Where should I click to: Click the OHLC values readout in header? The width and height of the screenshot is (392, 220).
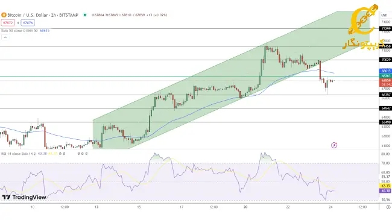[x=129, y=15]
